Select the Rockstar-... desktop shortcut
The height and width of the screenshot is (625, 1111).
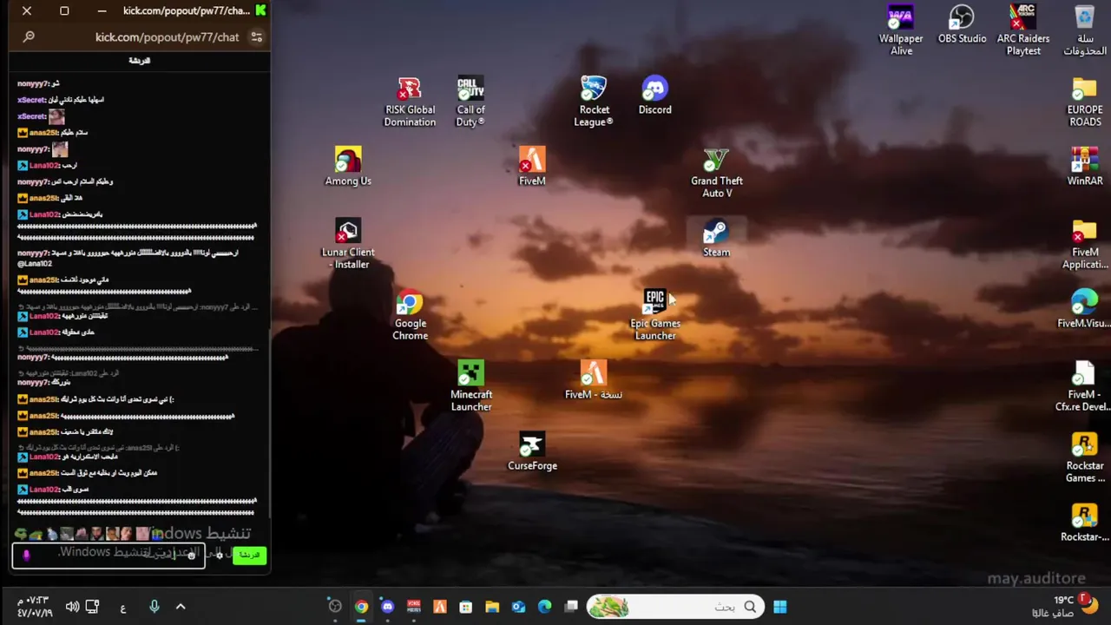click(x=1085, y=523)
